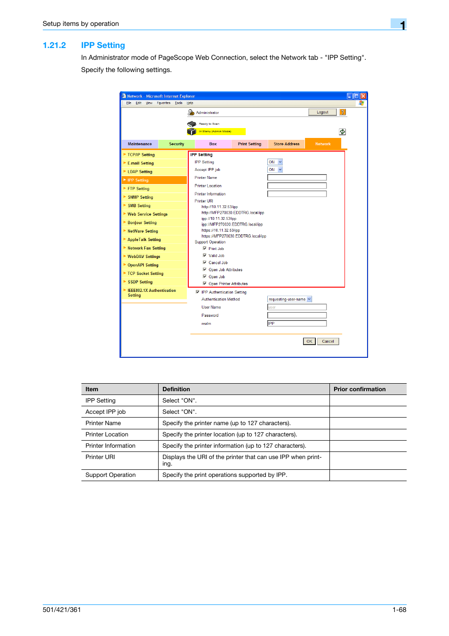Switch to the Print Setting tab
This screenshot has height=636, width=449.
coord(249,144)
